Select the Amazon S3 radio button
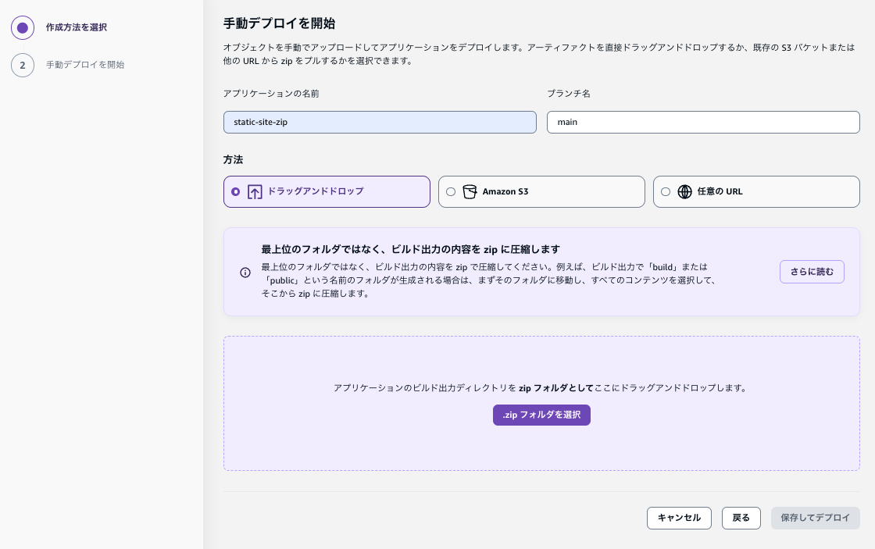This screenshot has height=549, width=875. 450,191
